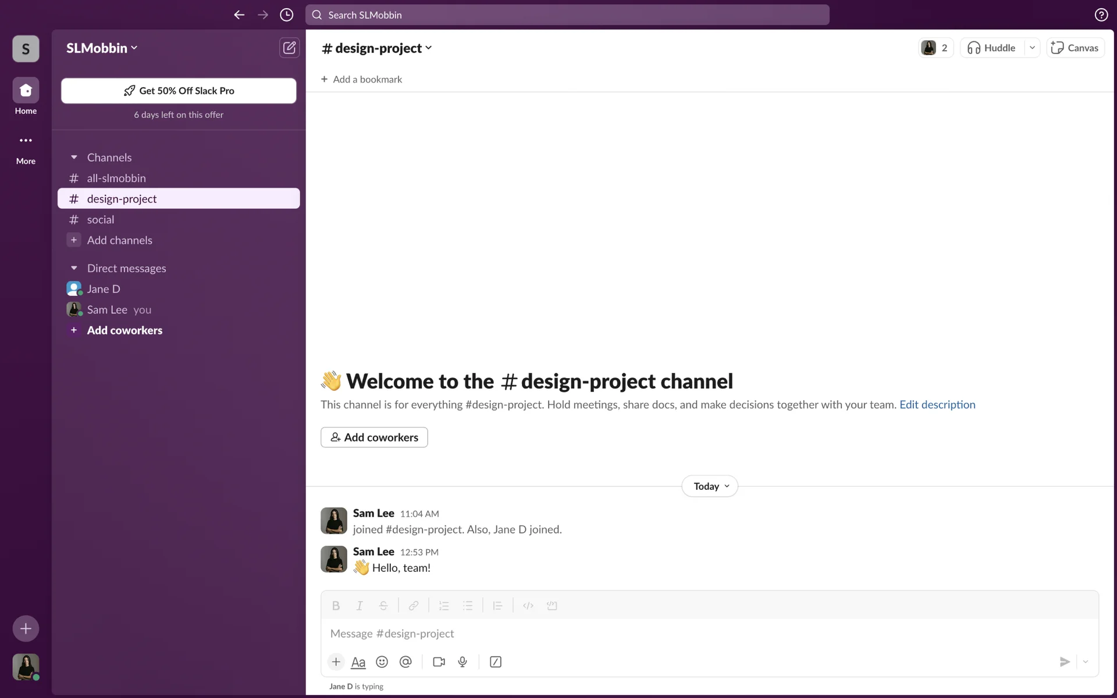The image size is (1117, 698).
Task: Record an audio clip with microphone icon
Action: point(463,662)
